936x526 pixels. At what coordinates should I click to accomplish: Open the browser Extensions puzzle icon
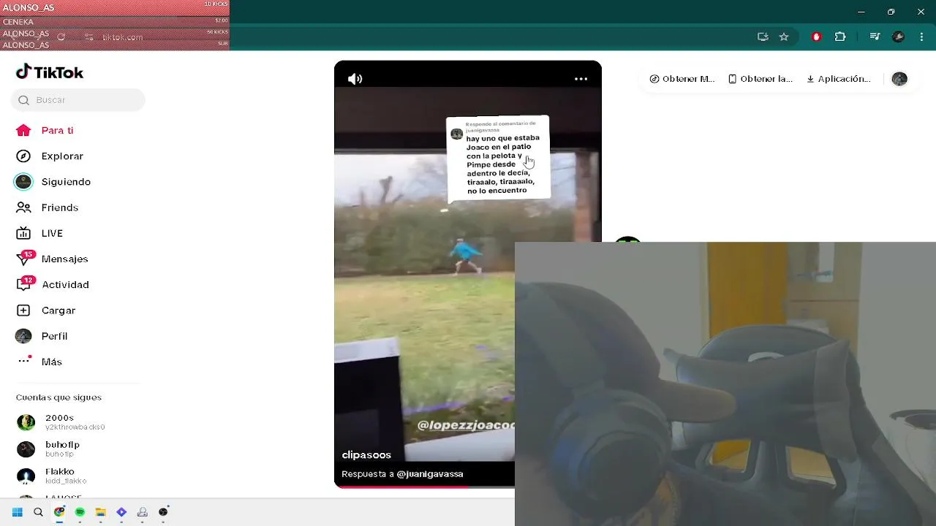[840, 37]
